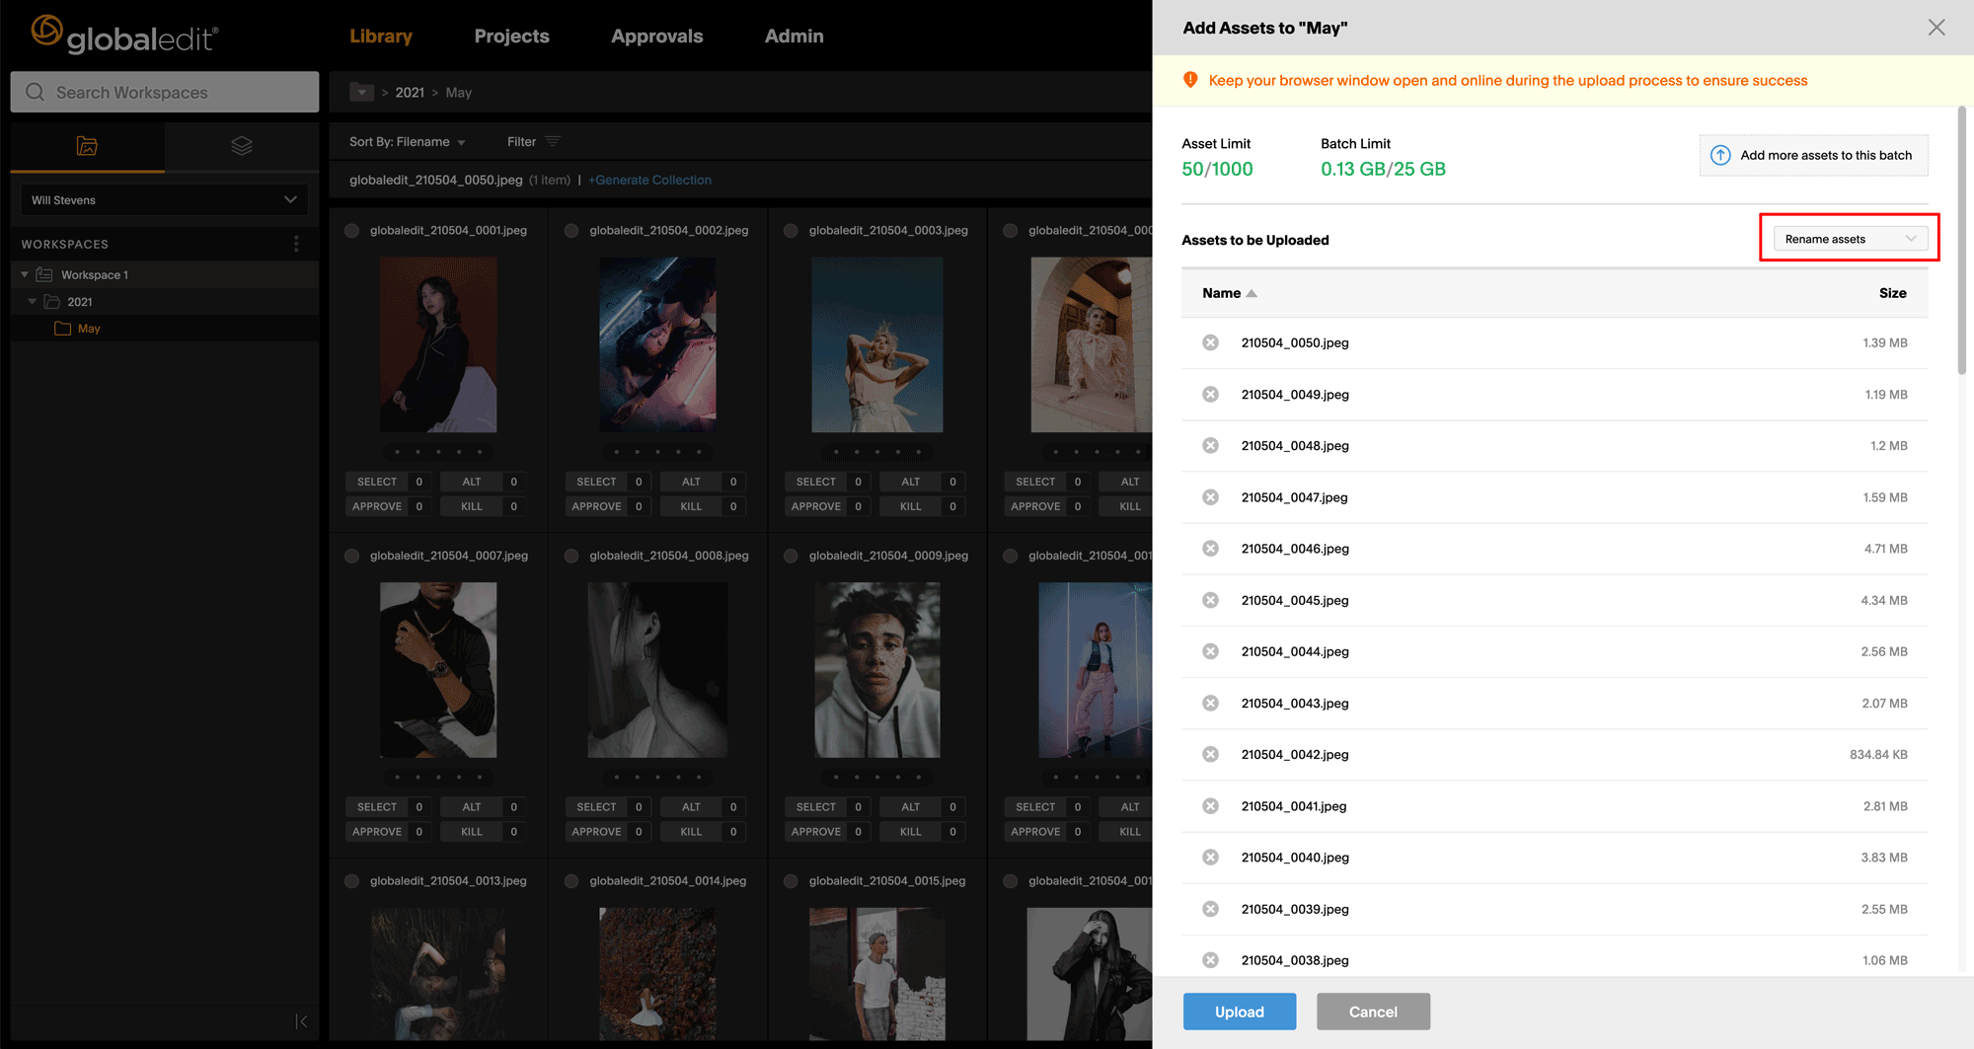Add more assets to this batch
The height and width of the screenshot is (1049, 1974).
coord(1813,155)
